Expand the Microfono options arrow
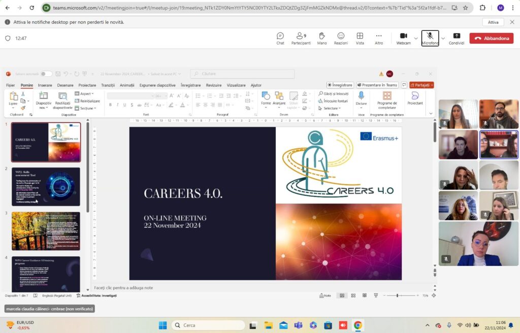 coord(443,39)
